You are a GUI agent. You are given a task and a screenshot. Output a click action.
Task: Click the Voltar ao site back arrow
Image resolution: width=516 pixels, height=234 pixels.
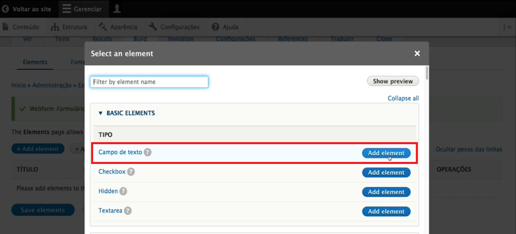pyautogui.click(x=6, y=9)
